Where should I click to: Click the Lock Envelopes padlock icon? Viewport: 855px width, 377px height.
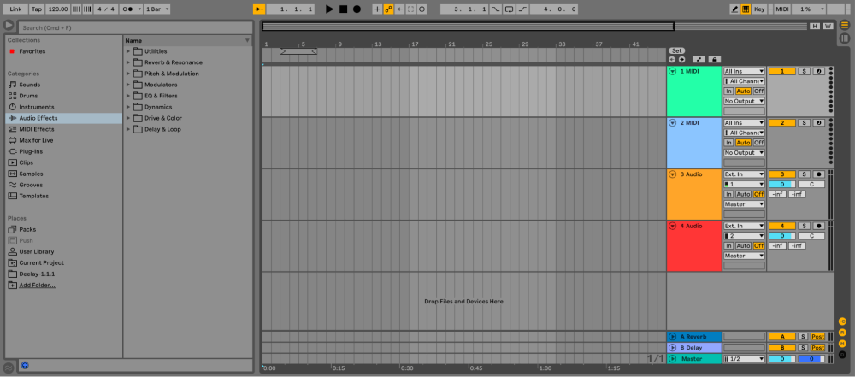pyautogui.click(x=714, y=59)
